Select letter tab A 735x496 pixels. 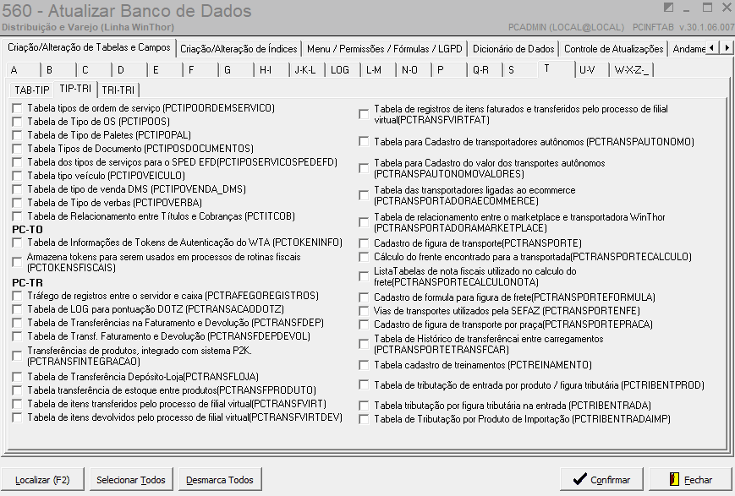tap(23, 70)
